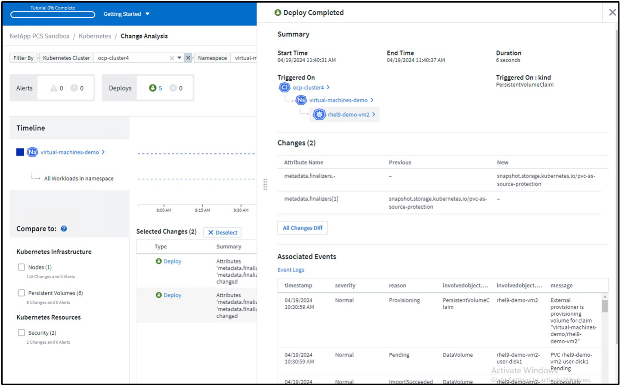
Task: Open the Kubernetes Cluster filter dropdown arrow
Action: tap(179, 58)
